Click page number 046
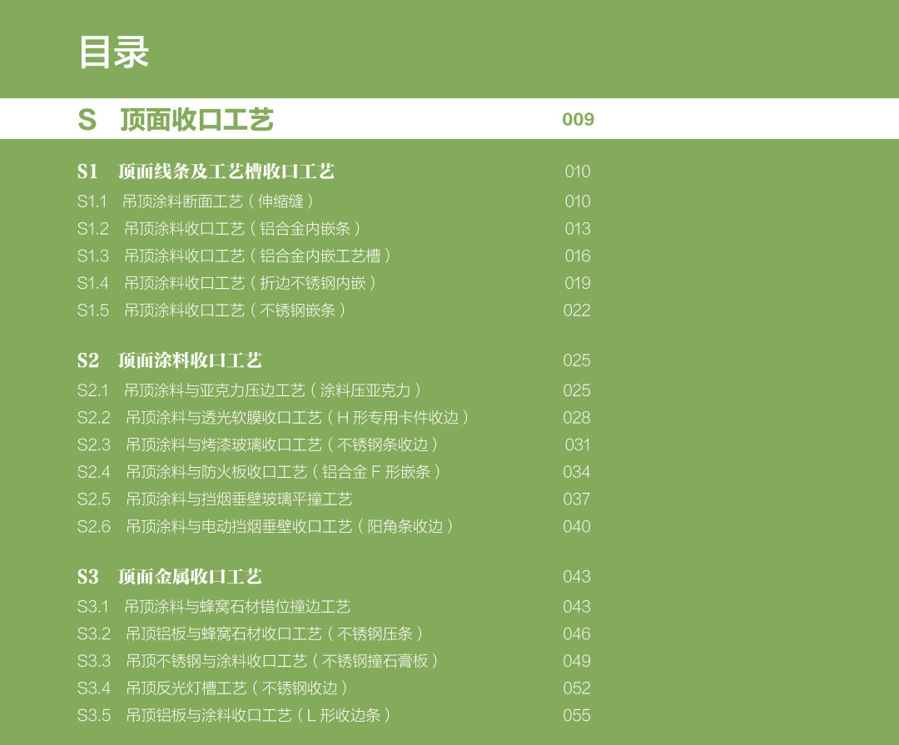899x745 pixels. (x=577, y=633)
